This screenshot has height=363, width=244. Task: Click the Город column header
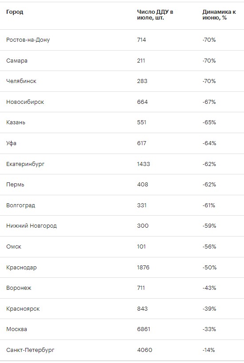pyautogui.click(x=15, y=12)
